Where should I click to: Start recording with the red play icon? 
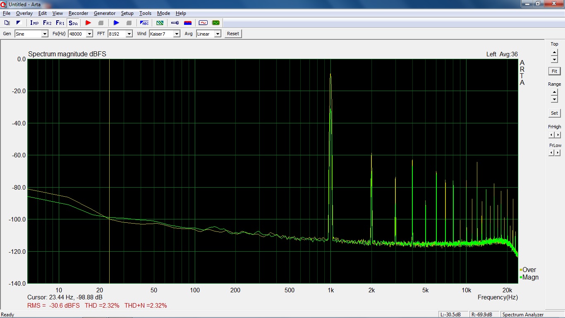[x=88, y=23]
